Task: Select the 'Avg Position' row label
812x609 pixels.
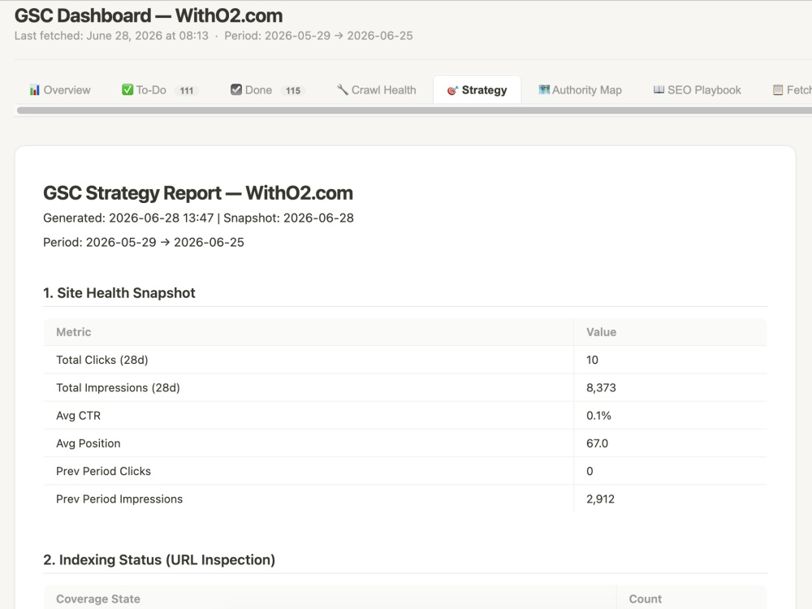Action: pyautogui.click(x=88, y=443)
